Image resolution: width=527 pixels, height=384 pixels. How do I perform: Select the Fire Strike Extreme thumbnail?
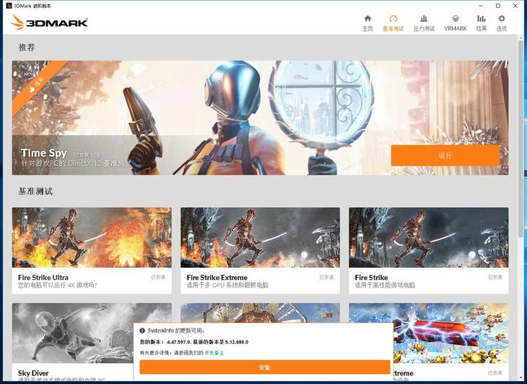(x=260, y=237)
